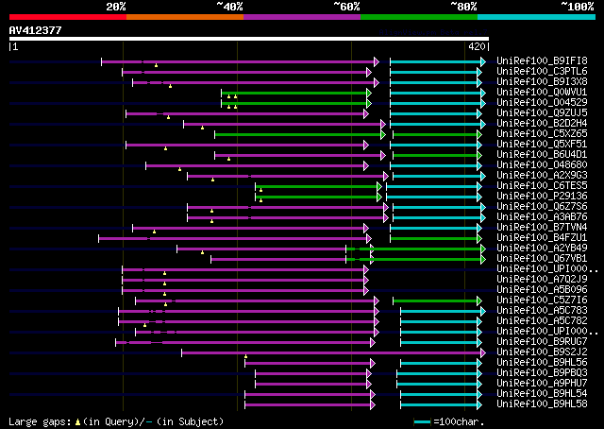Click the cyan ~100% identity legend segment

point(537,17)
